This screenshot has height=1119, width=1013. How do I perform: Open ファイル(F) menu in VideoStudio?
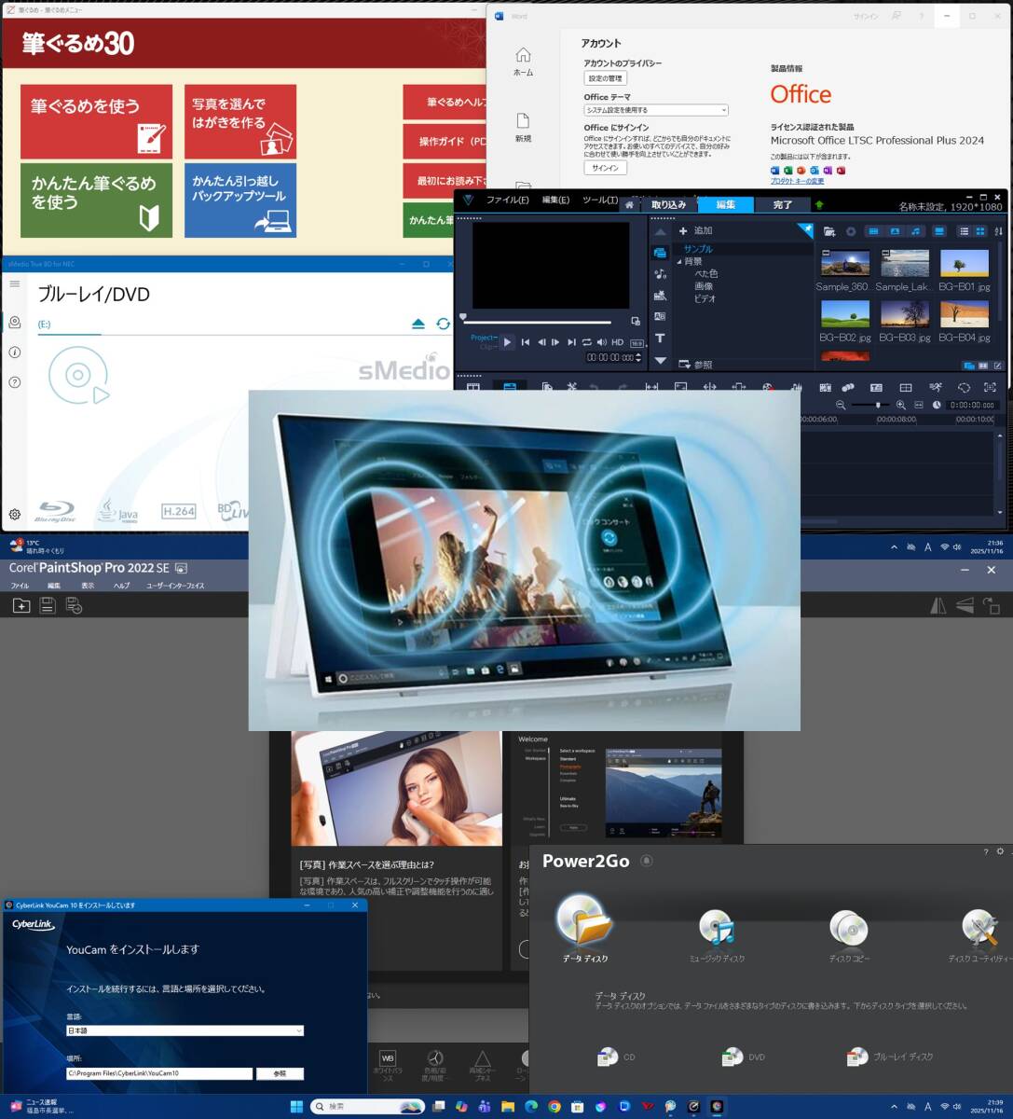pos(507,200)
